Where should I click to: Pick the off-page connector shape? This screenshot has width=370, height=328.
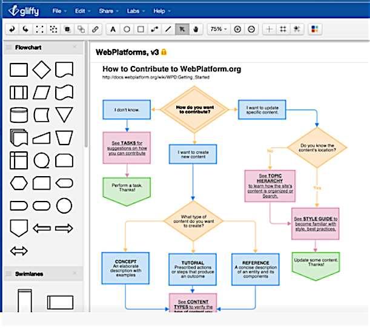click(x=19, y=228)
